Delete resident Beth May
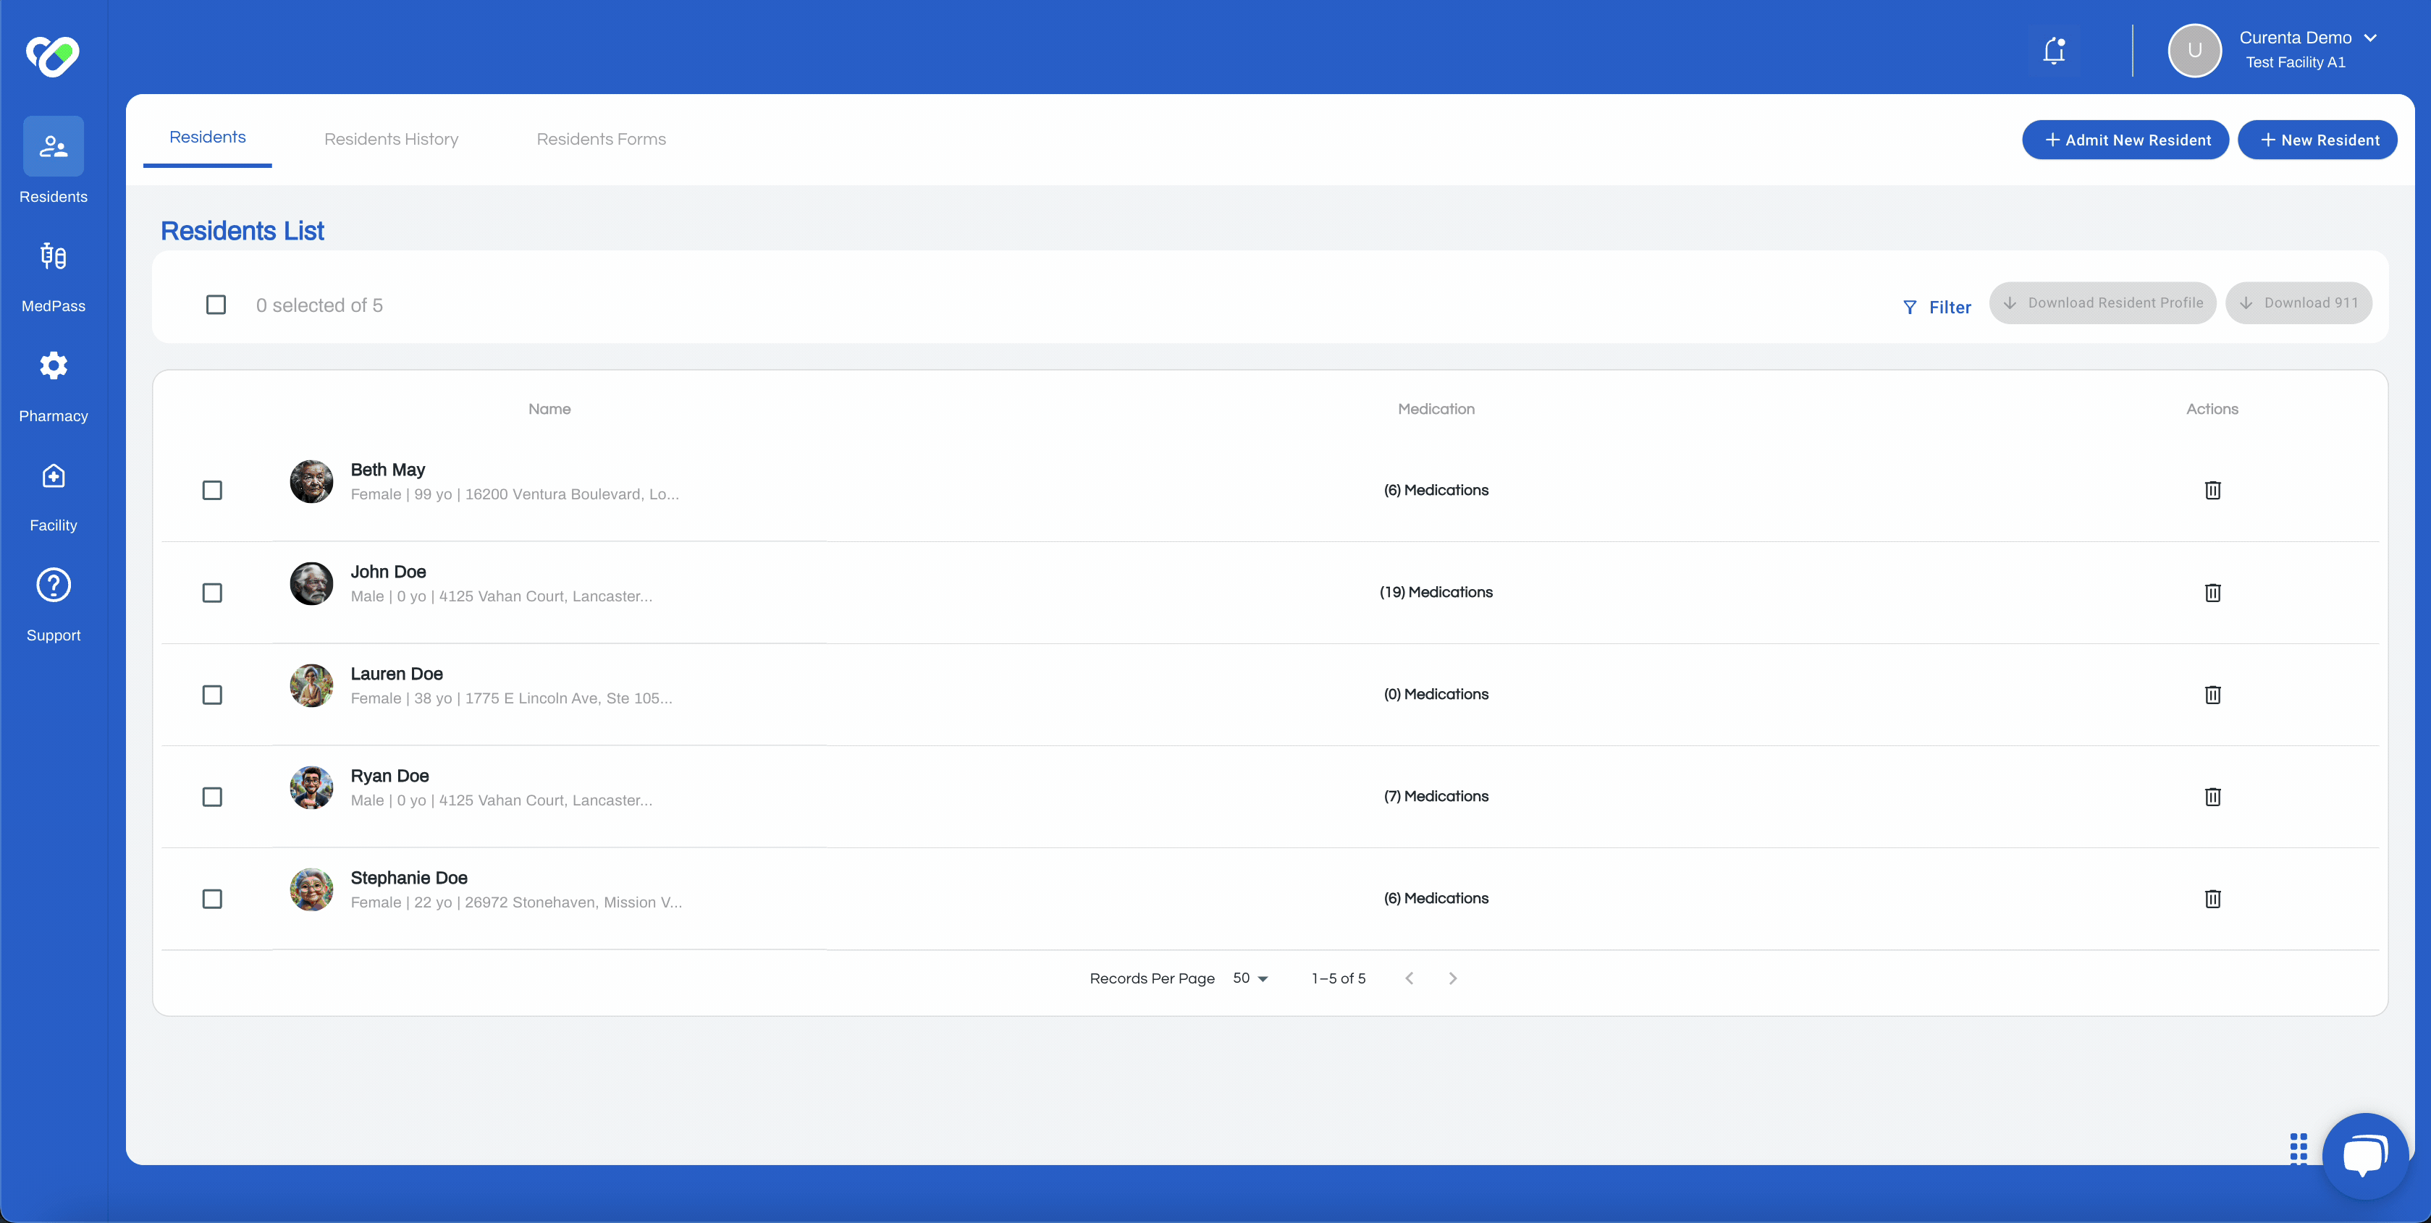Image resolution: width=2431 pixels, height=1223 pixels. (2212, 490)
